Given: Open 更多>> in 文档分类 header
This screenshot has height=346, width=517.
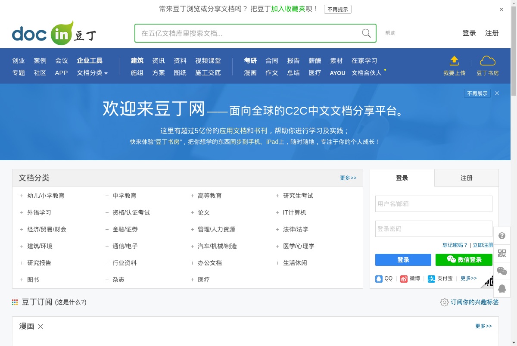Looking at the screenshot, I should [348, 178].
